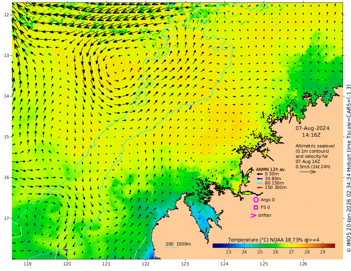Click the magenta Argo circle symbol
Screen dimensions: 351x271
click(256, 200)
